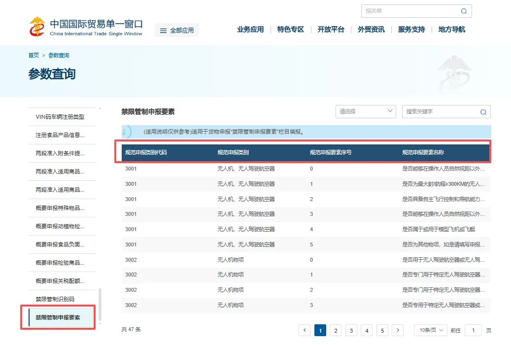Click the 报关单 top search field

click(416, 11)
